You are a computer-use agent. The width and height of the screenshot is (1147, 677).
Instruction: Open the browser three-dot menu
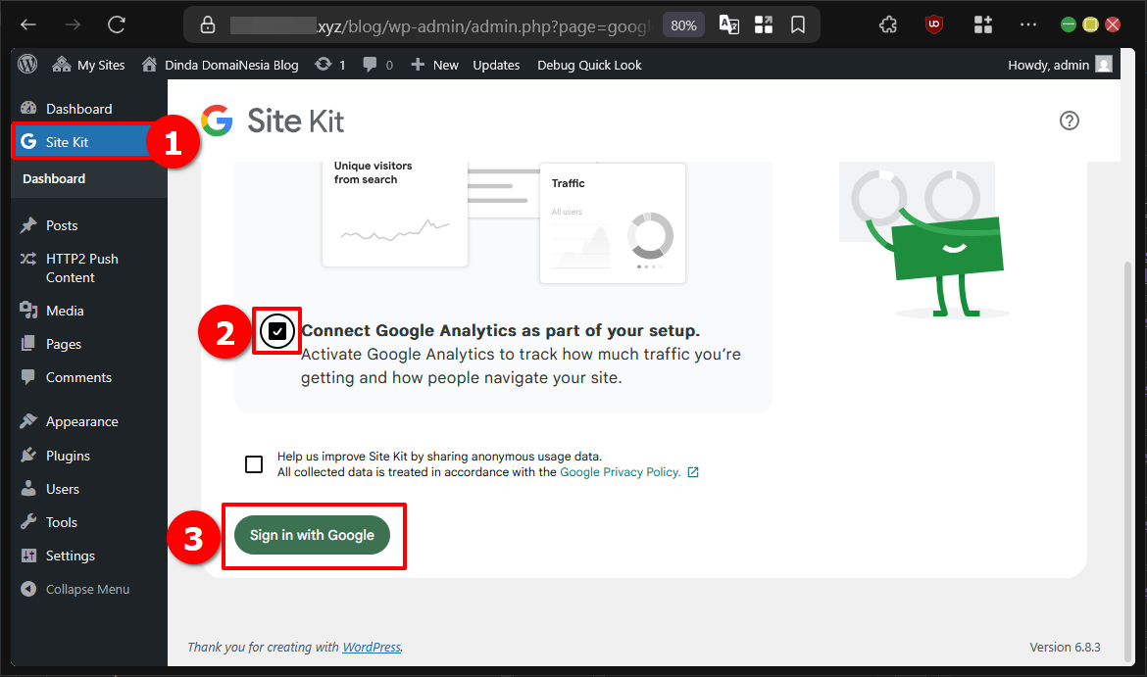(x=1027, y=24)
